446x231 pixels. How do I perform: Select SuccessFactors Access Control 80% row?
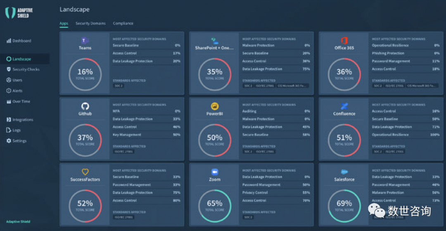click(147, 201)
